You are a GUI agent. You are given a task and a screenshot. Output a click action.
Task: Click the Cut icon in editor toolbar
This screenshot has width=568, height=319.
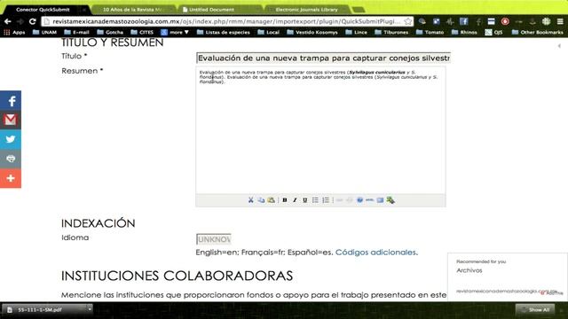pos(250,200)
